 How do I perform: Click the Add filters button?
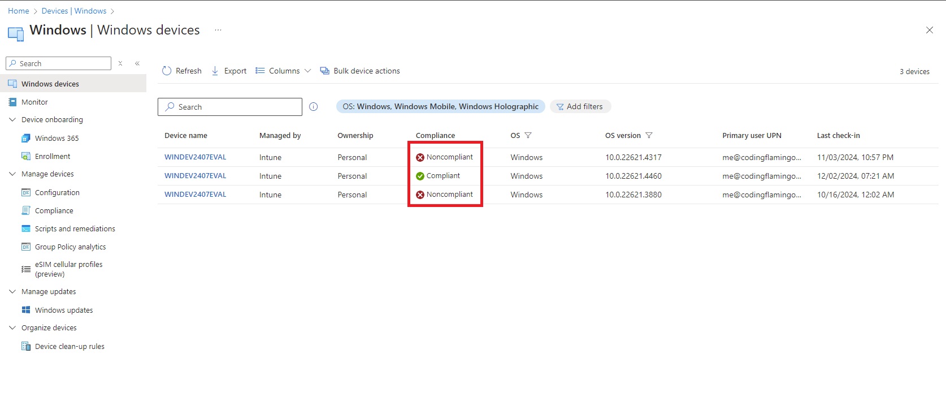[x=580, y=107]
